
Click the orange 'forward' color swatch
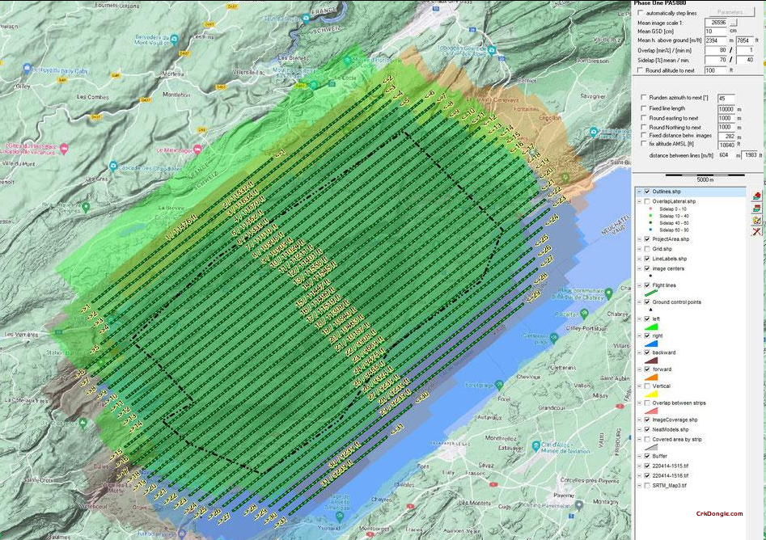650,377
